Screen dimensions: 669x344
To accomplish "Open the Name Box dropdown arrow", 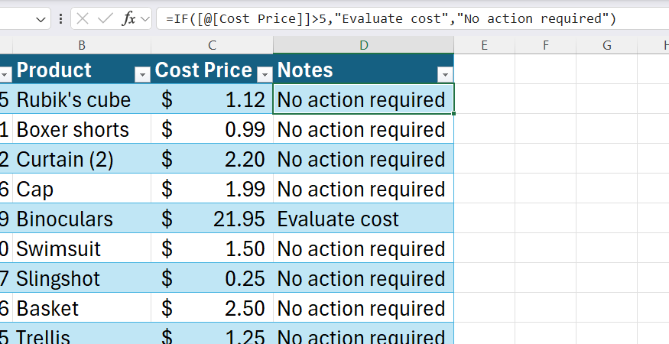I will pyautogui.click(x=41, y=19).
